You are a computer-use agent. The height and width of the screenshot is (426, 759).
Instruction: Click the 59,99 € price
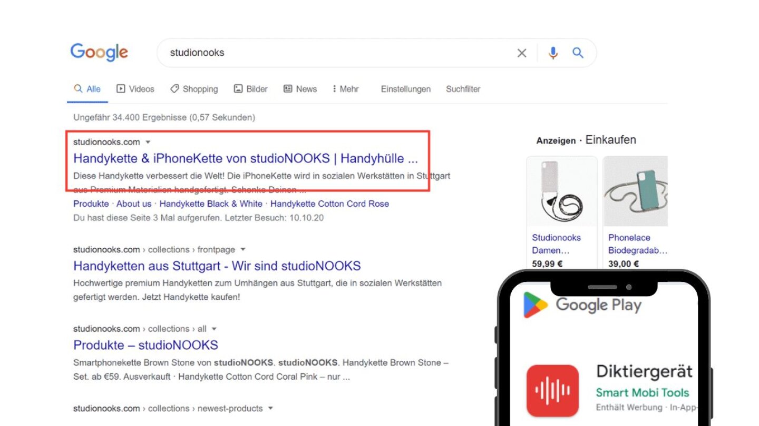(548, 264)
